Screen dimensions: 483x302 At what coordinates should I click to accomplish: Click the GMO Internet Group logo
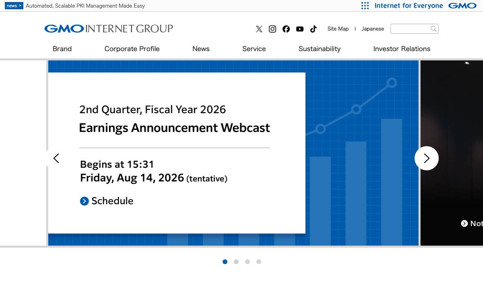[109, 29]
